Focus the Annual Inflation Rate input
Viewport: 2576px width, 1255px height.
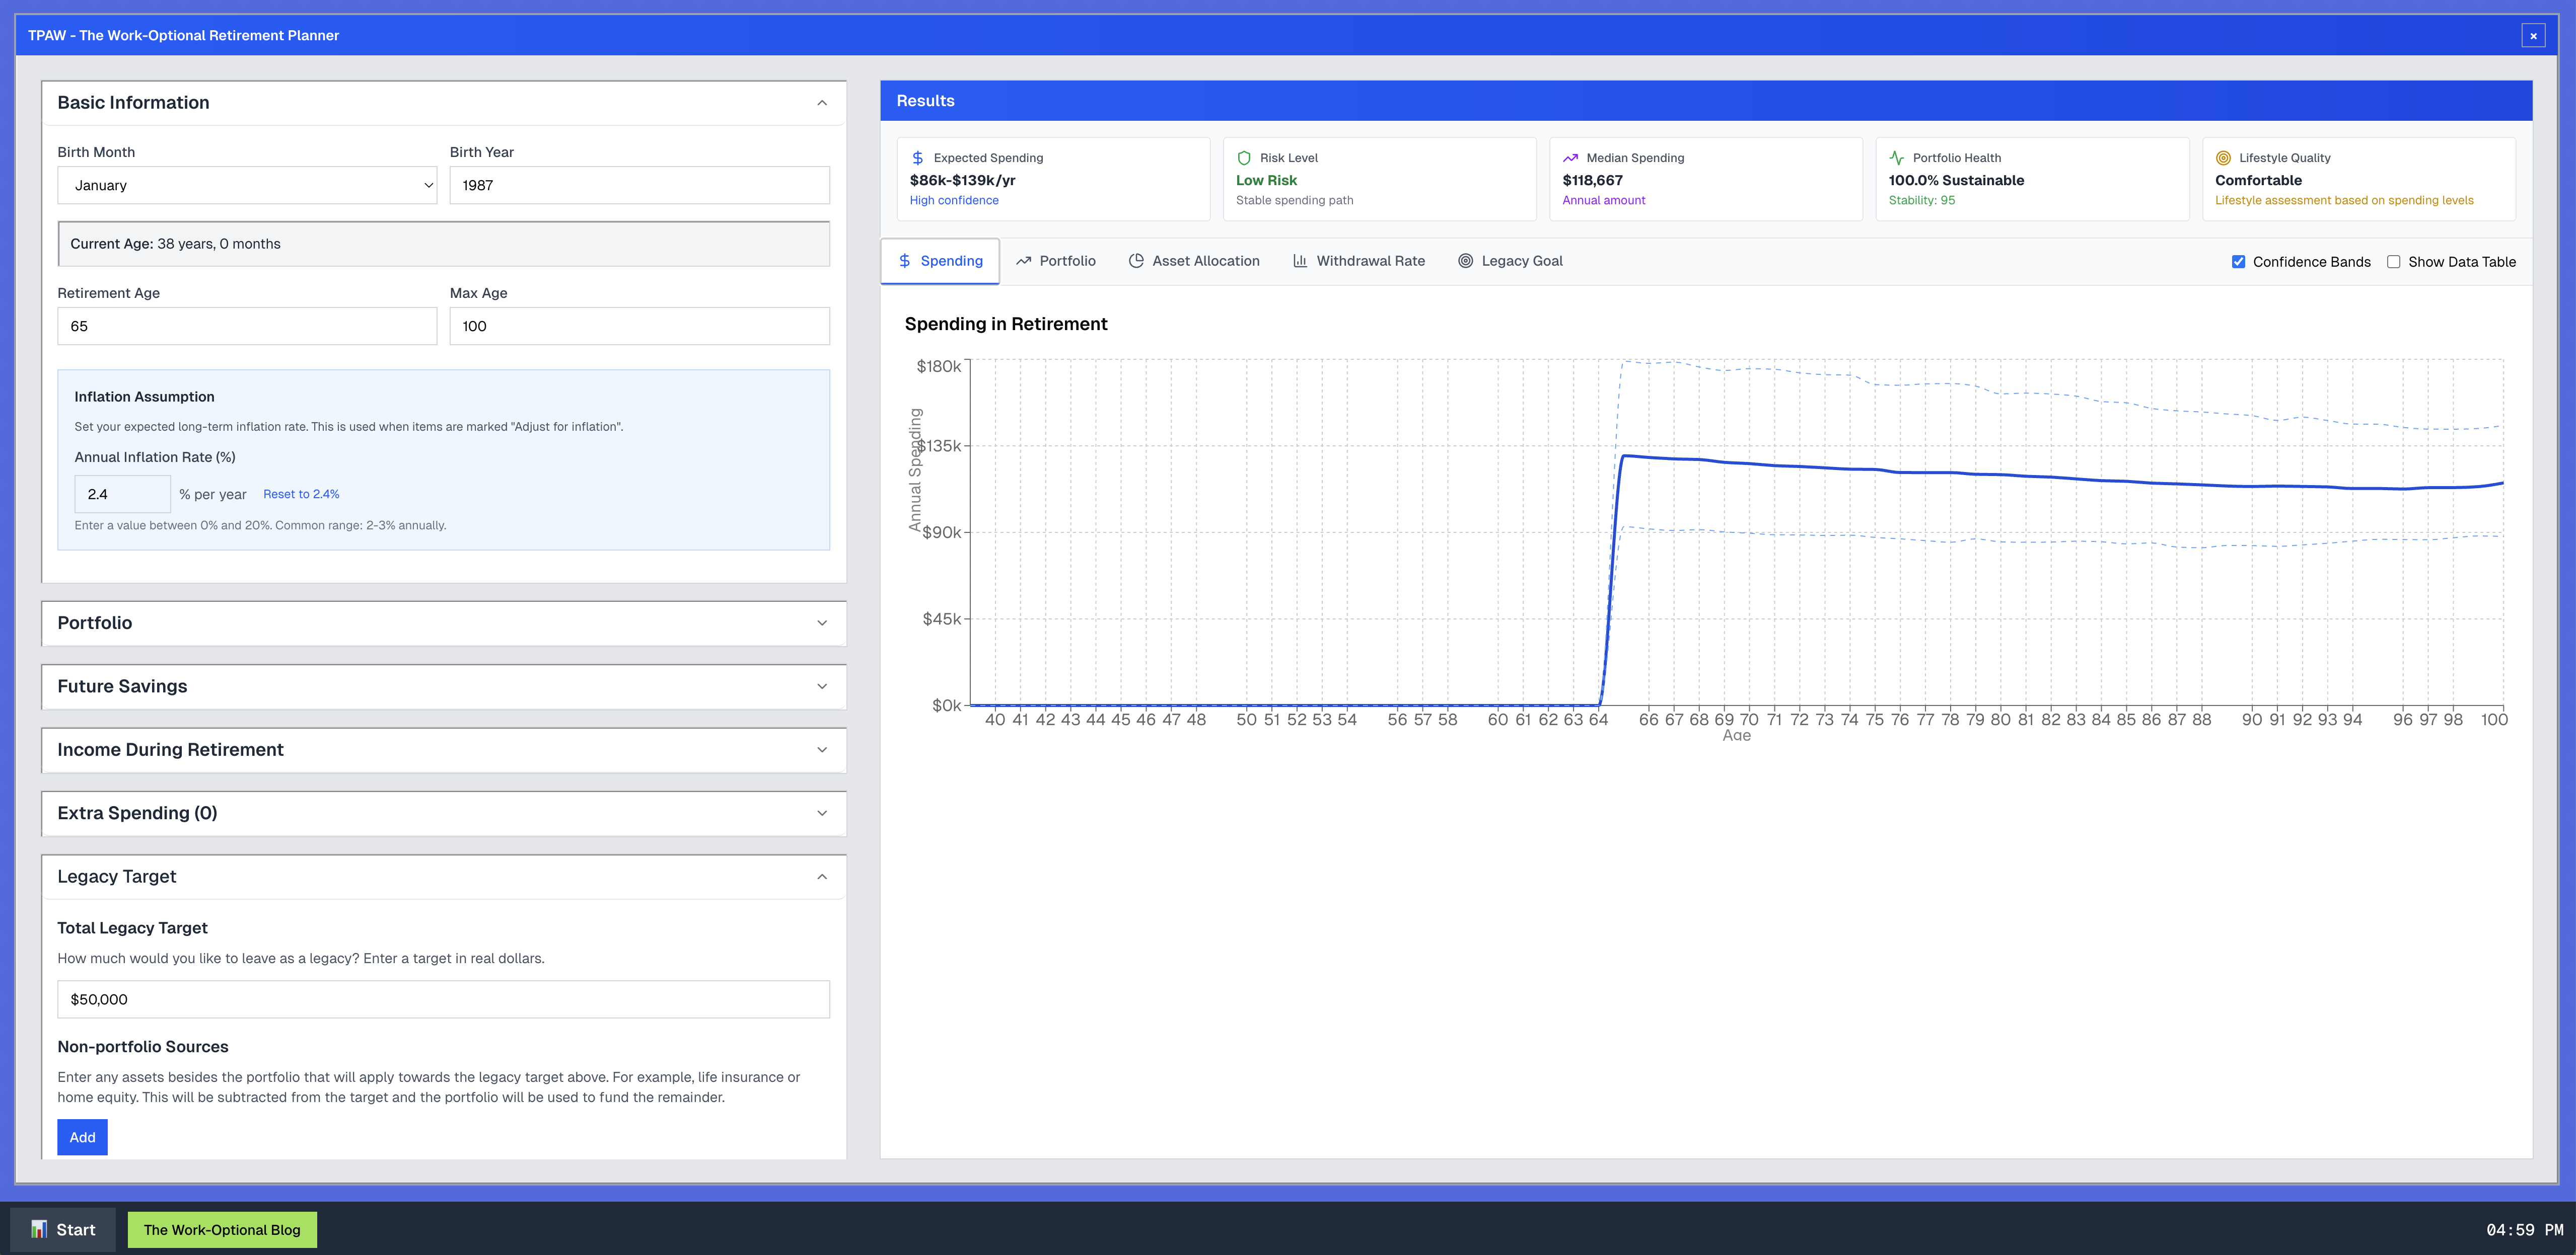(122, 494)
